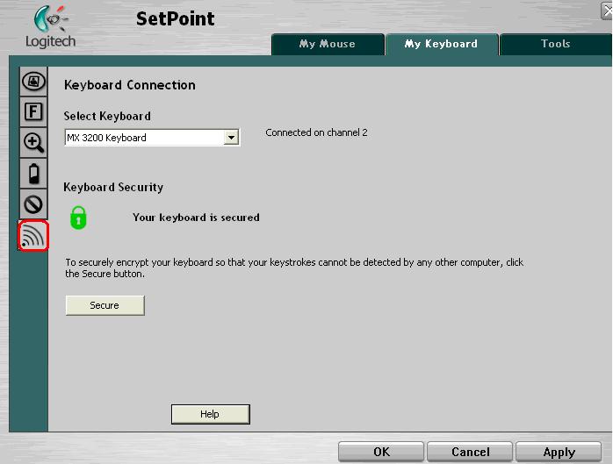Click the Select Keyboard label
613x464 pixels.
point(107,117)
